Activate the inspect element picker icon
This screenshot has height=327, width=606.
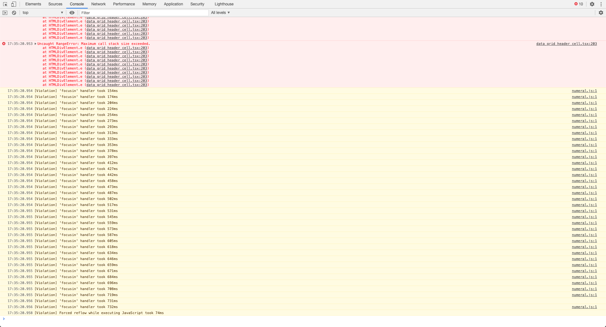pyautogui.click(x=5, y=4)
